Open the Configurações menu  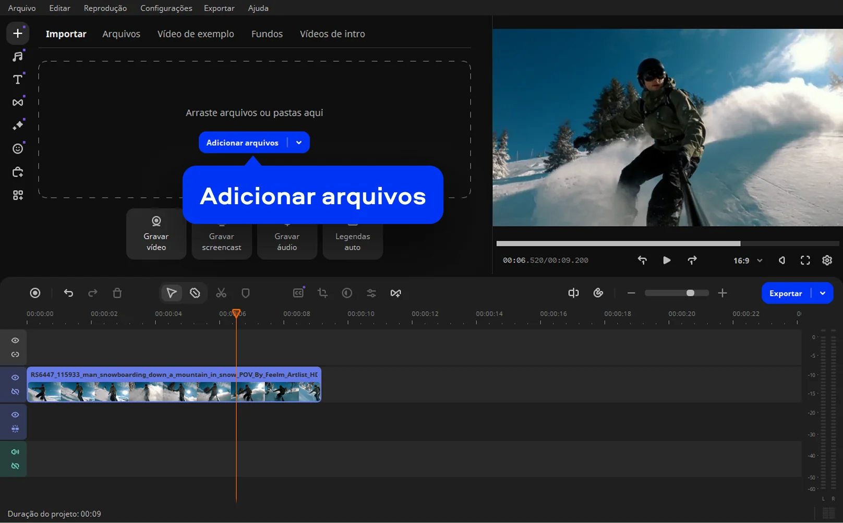[x=166, y=8]
